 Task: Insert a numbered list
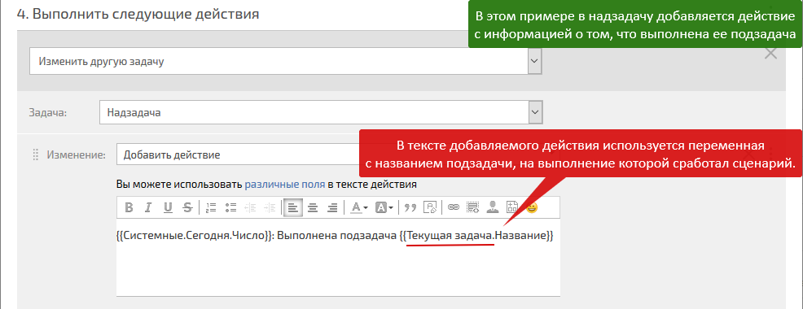(x=211, y=207)
